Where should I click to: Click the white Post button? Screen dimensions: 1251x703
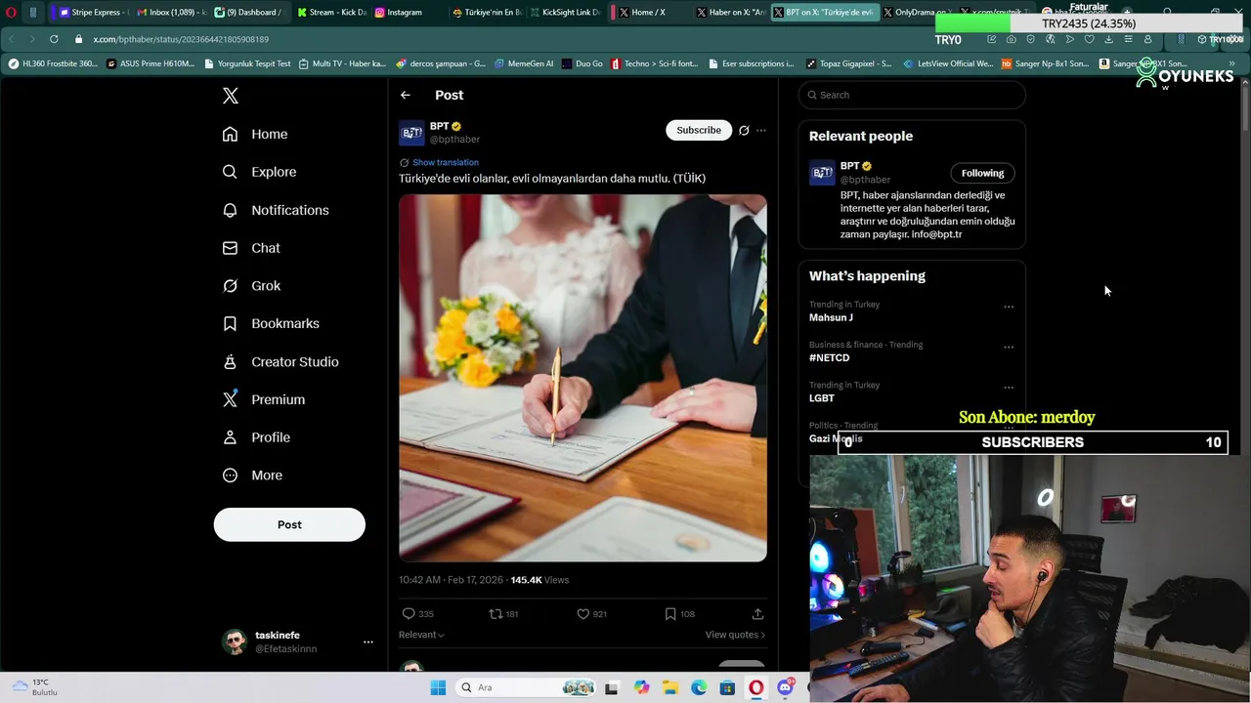pos(289,524)
